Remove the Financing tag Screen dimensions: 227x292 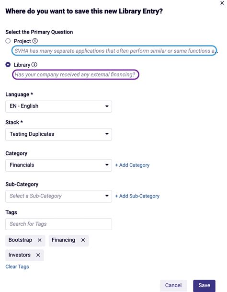coord(83,240)
